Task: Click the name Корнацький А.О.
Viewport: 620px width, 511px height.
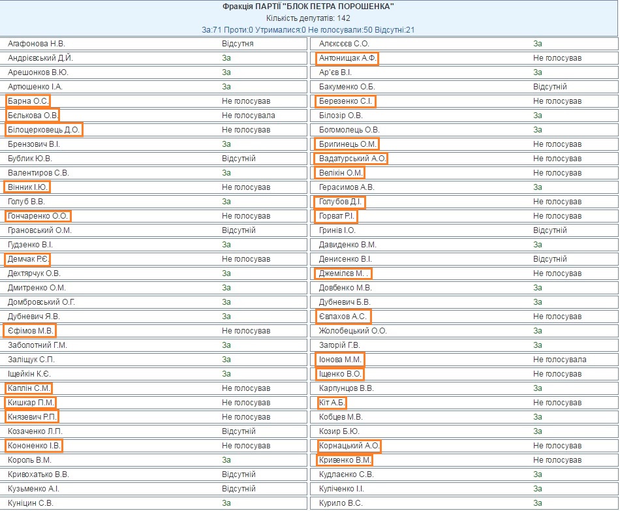Action: pos(349,446)
